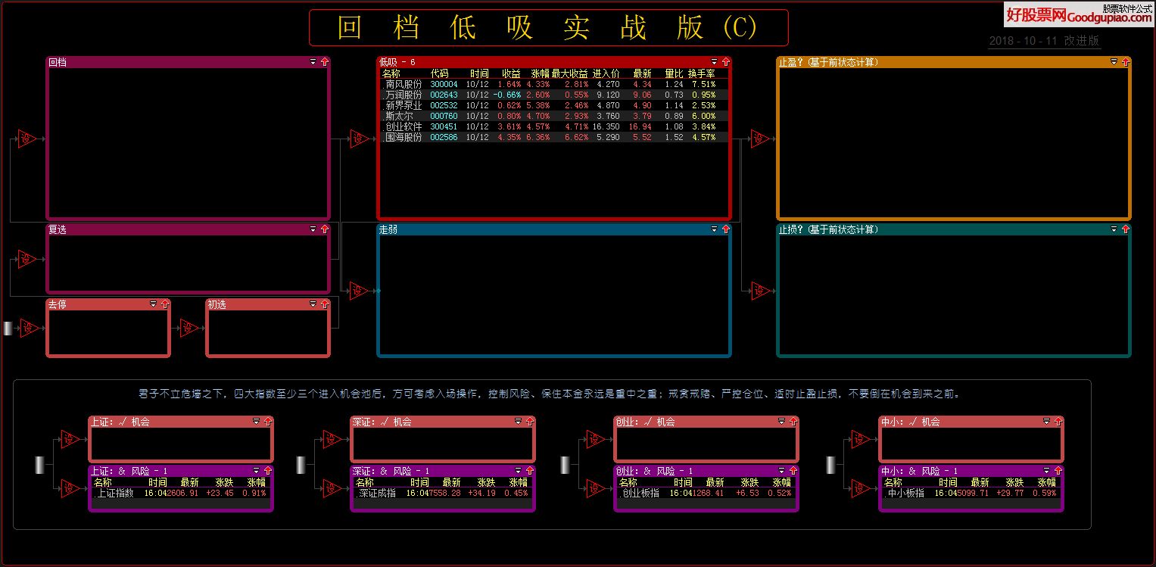Open the 上证 风险 设 settings triangle
The height and width of the screenshot is (567, 1156).
pos(70,489)
